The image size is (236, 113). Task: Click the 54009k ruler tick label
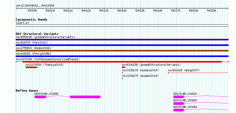33,11
